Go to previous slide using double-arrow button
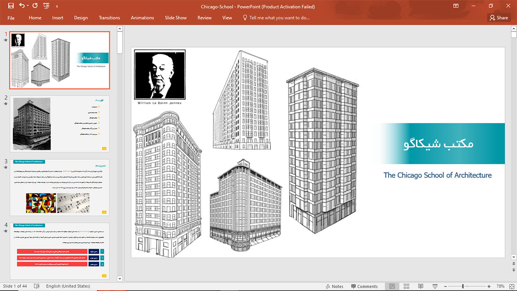Viewport: 517px width, 291px height. [513, 264]
